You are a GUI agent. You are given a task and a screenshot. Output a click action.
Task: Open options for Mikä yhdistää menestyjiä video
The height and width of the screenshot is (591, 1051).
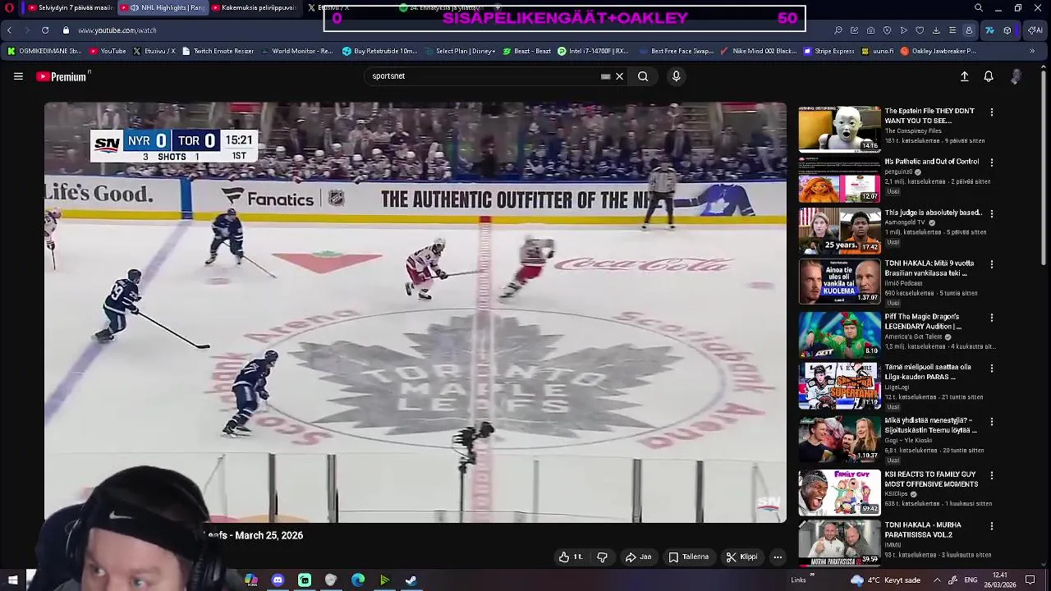pos(991,422)
